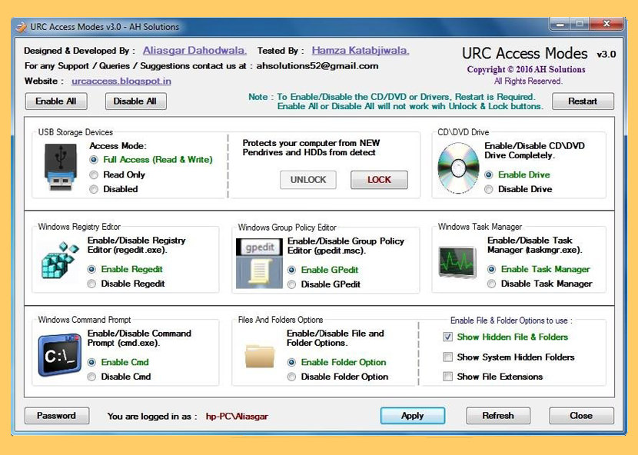Click the Files and Folders folder icon
The width and height of the screenshot is (638, 455).
point(259,357)
